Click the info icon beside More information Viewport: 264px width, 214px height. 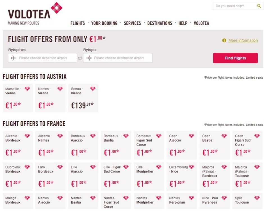(x=224, y=40)
